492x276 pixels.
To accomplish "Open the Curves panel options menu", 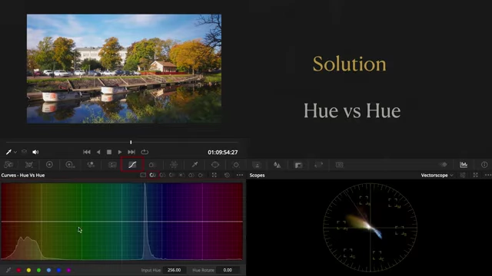I will [x=240, y=175].
